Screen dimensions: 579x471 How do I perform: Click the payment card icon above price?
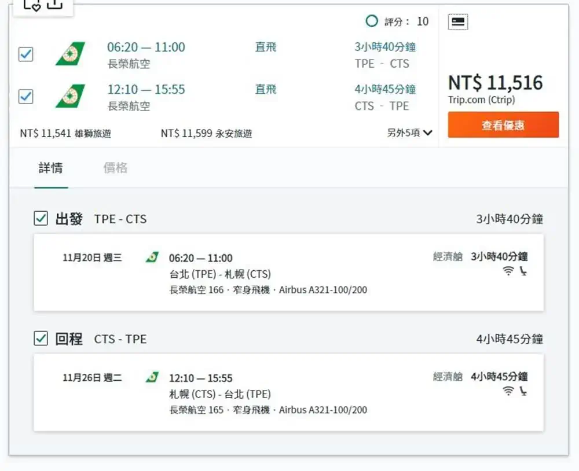[x=458, y=22]
